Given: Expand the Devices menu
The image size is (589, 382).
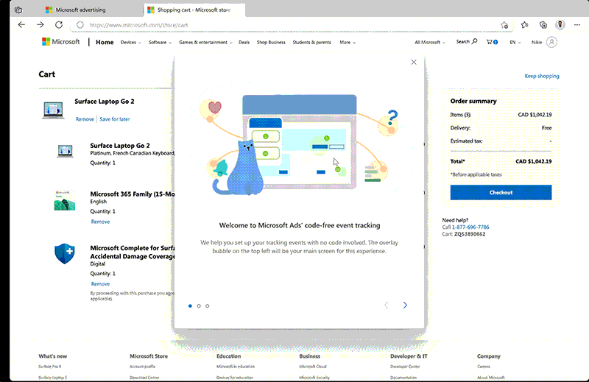Looking at the screenshot, I should 131,43.
